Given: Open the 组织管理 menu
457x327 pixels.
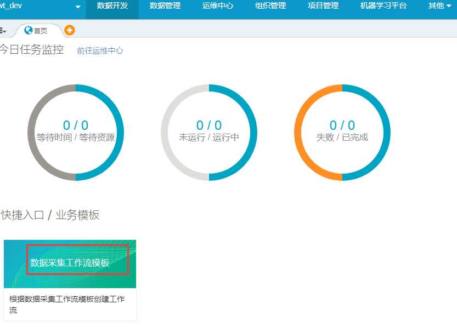Looking at the screenshot, I should point(270,5).
